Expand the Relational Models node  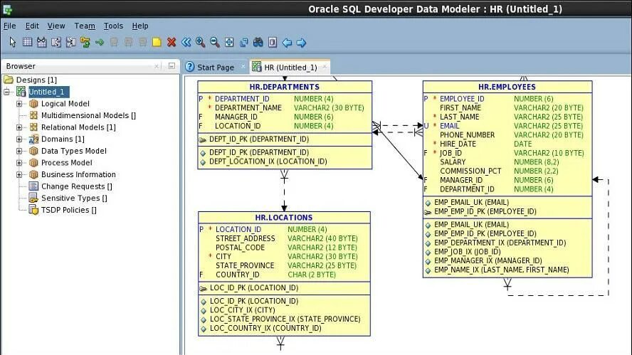[x=19, y=127]
